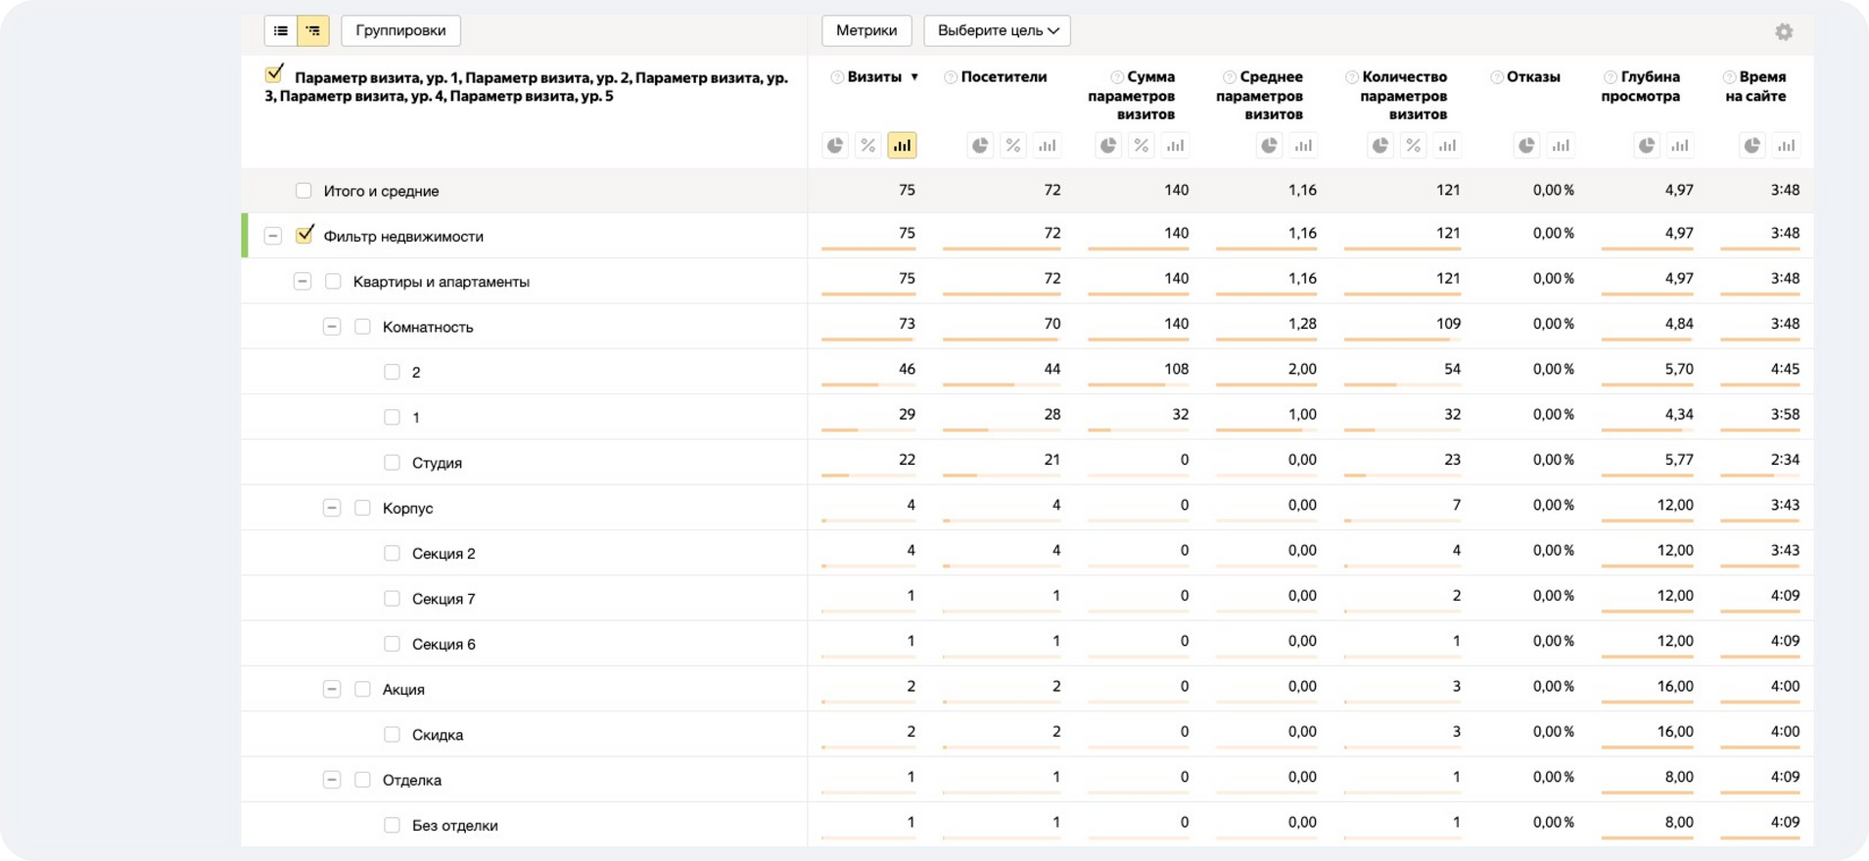Collapse the Корпус tree group
1869x861 pixels.
(x=332, y=508)
